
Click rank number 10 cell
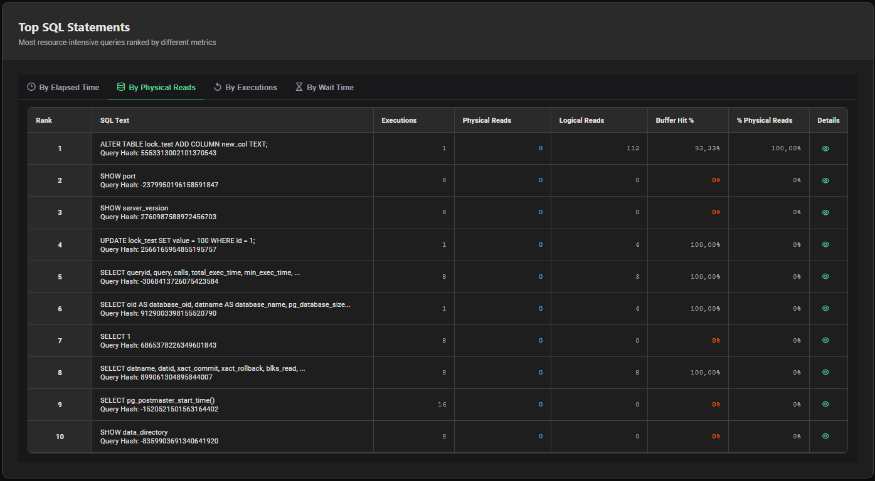click(x=60, y=437)
